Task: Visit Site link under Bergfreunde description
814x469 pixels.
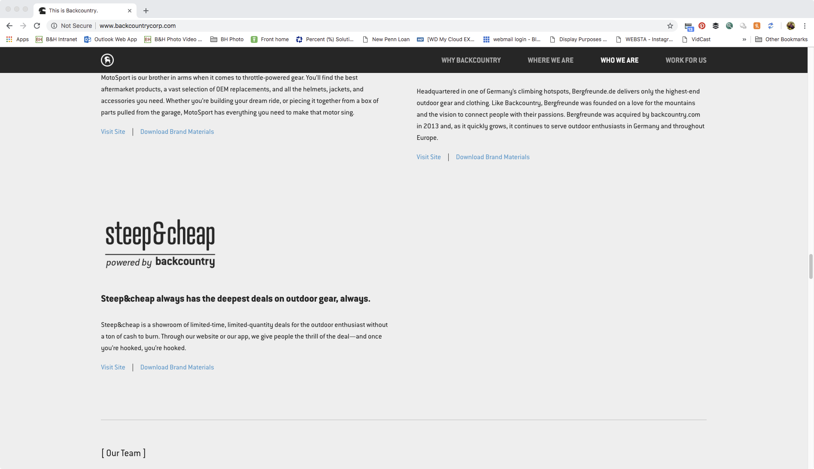Action: (428, 157)
